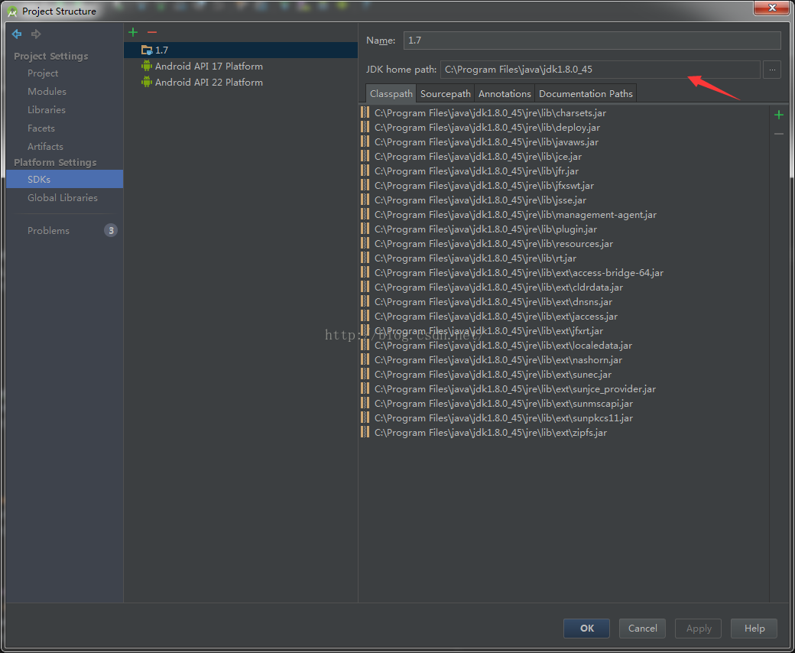Click the jar icon beside charsets.jar
The width and height of the screenshot is (795, 653).
point(365,112)
